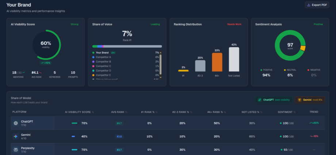Click the +10% visibility trend badge
Viewport: 336px width, 155px height.
[x=46, y=63]
